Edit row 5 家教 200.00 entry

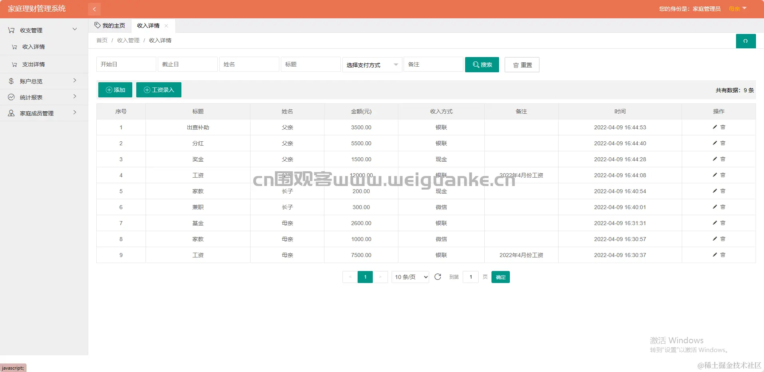pos(715,191)
